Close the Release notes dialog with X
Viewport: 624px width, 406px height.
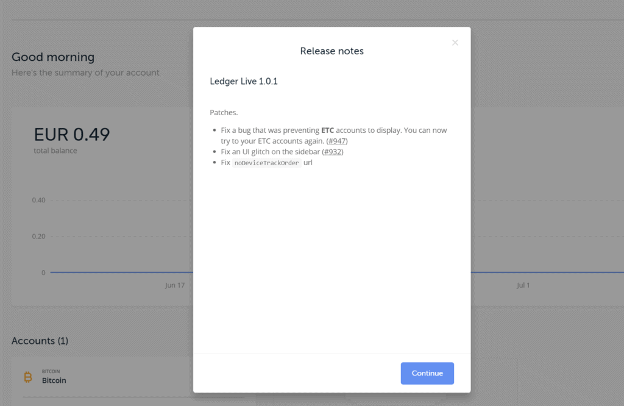click(455, 43)
